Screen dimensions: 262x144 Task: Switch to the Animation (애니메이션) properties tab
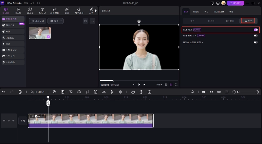click(218, 12)
